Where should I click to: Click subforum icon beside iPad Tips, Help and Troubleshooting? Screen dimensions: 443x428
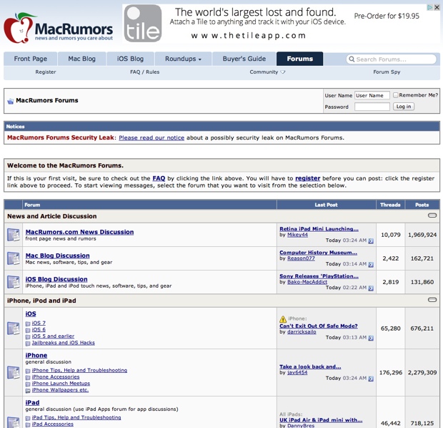(x=28, y=418)
